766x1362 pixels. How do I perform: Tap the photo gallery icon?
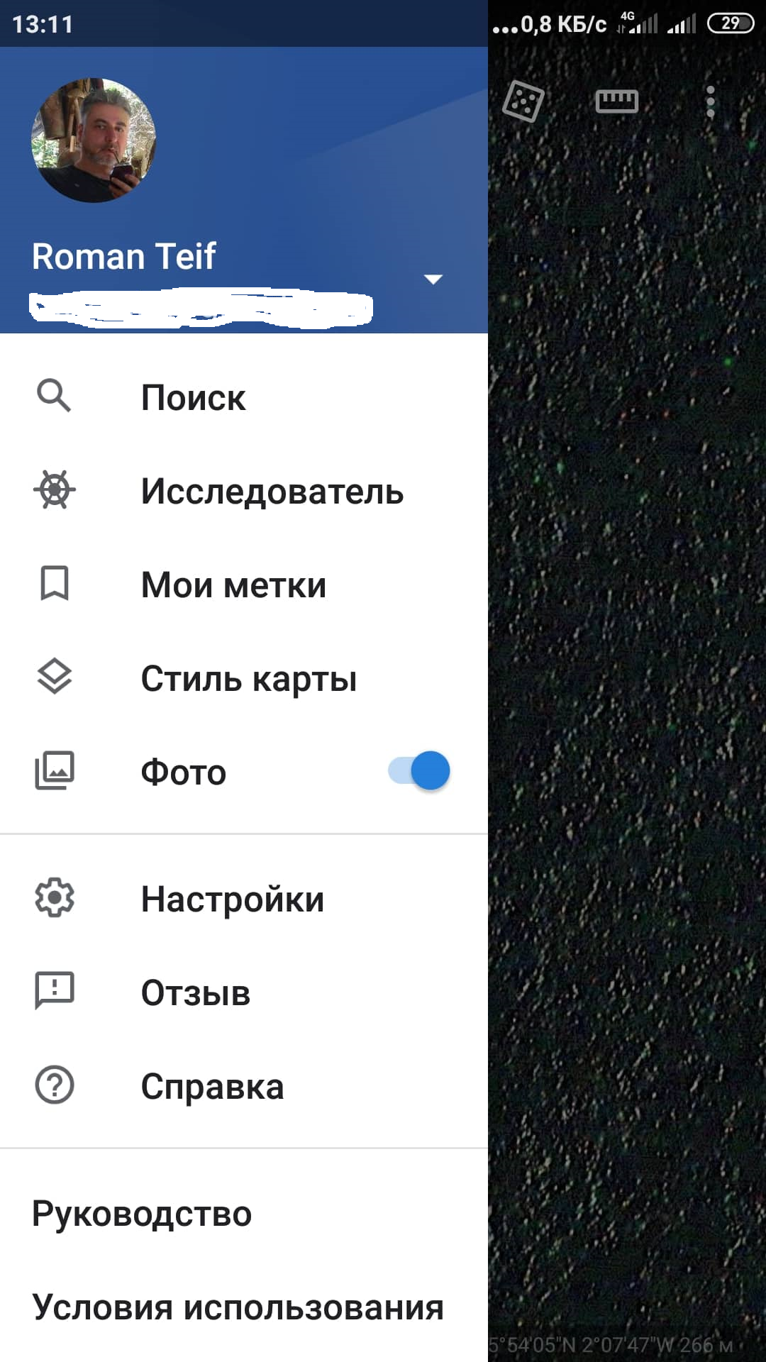[x=55, y=770]
